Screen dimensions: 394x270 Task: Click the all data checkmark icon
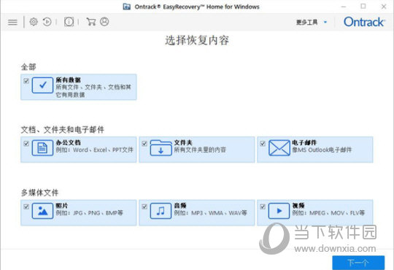[42, 85]
